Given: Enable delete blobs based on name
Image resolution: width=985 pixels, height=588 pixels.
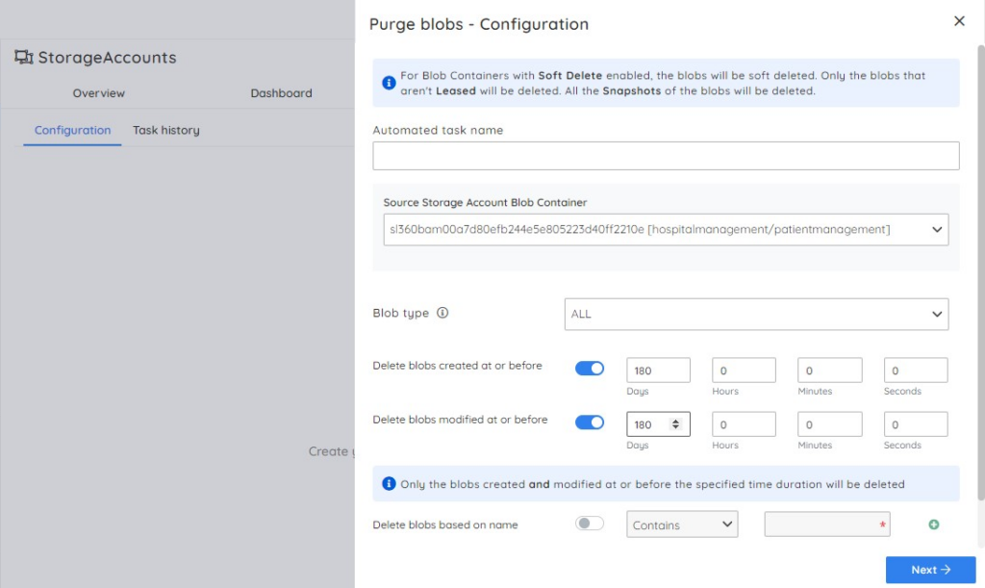Looking at the screenshot, I should click(590, 524).
